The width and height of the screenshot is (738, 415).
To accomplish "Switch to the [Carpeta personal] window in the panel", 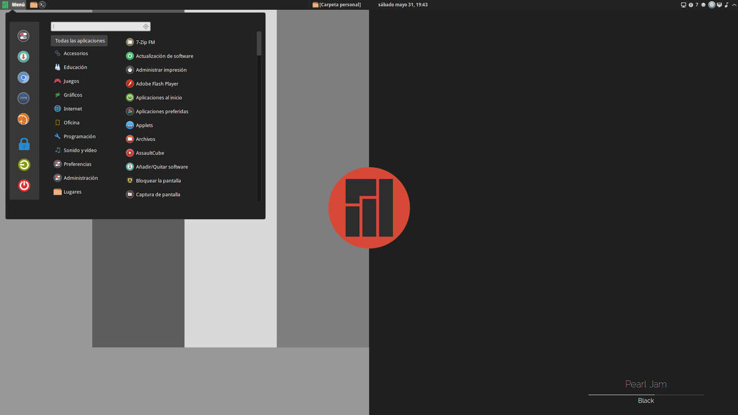I will pyautogui.click(x=337, y=5).
